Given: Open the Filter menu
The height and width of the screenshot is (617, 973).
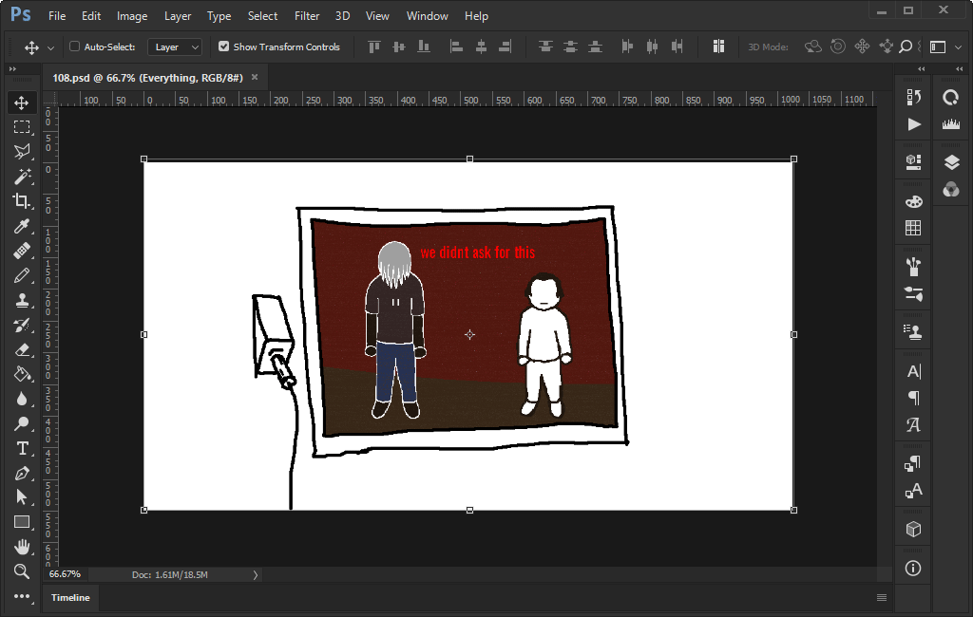Looking at the screenshot, I should pyautogui.click(x=307, y=16).
